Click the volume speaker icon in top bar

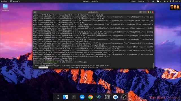pos(167,1)
